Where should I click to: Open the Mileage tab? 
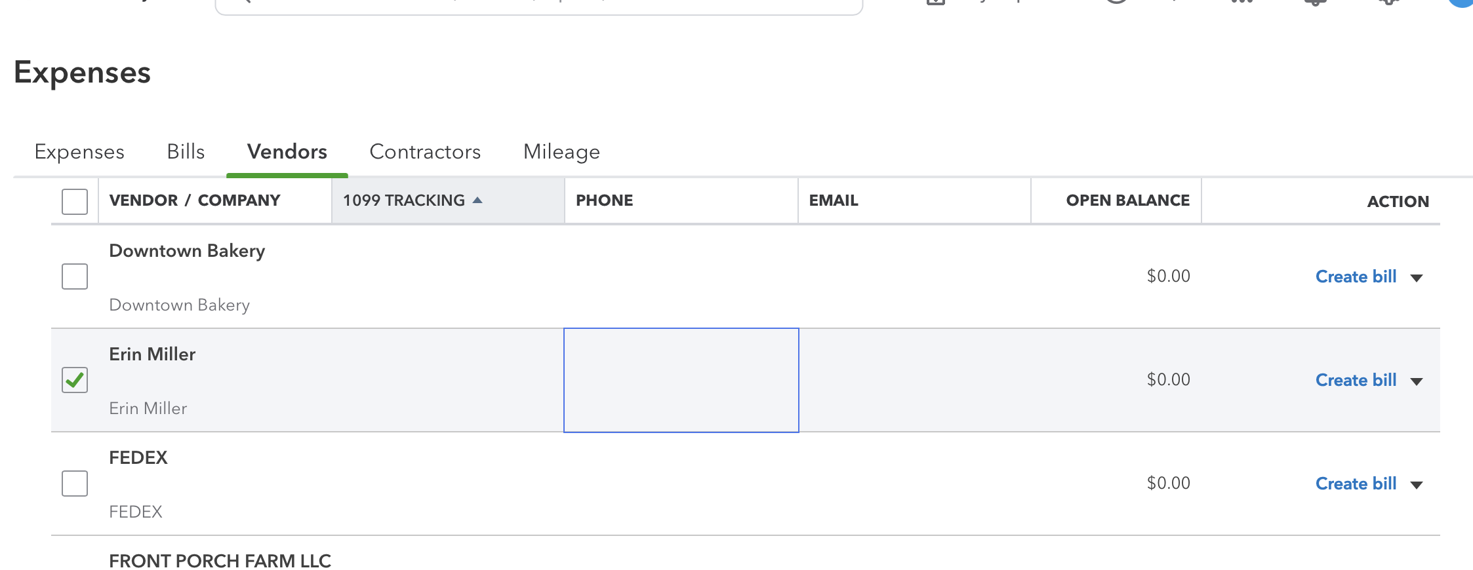[561, 151]
